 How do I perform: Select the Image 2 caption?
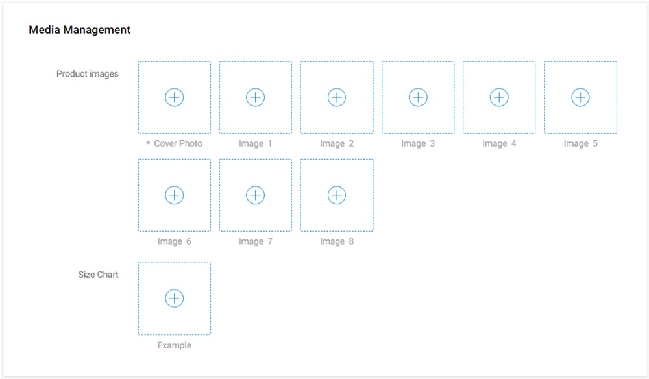[336, 143]
